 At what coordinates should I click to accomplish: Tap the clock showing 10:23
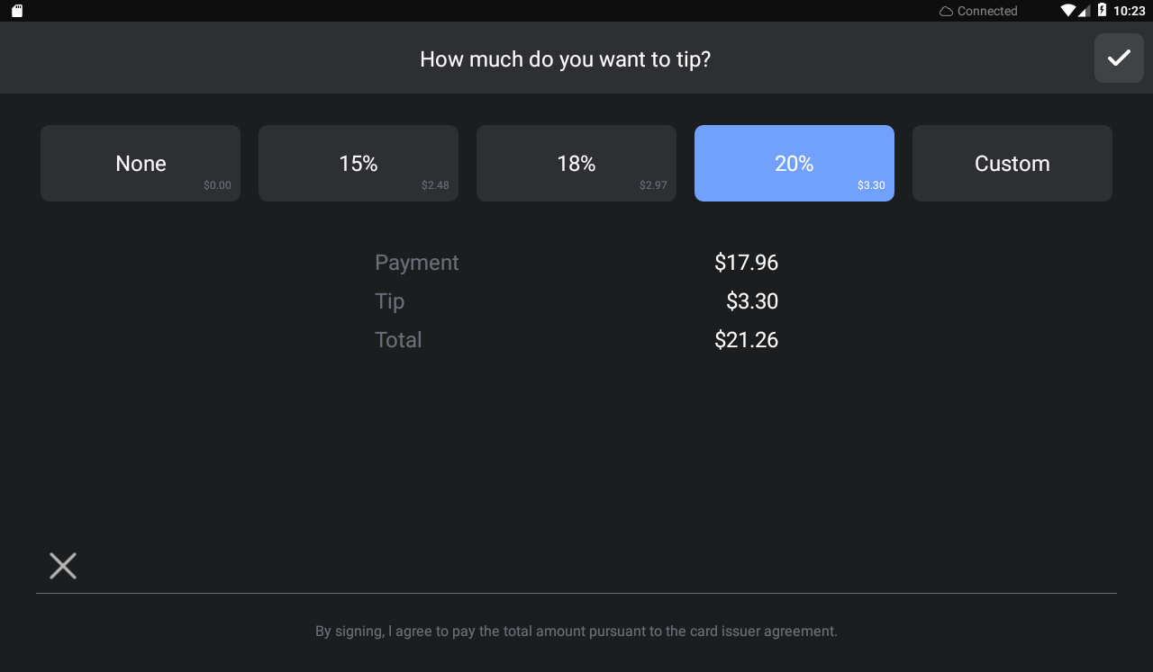[1130, 11]
